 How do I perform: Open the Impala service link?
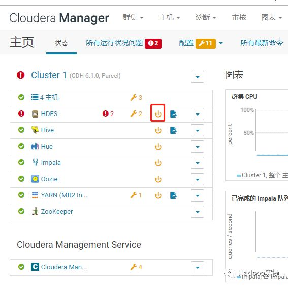pos(51,163)
